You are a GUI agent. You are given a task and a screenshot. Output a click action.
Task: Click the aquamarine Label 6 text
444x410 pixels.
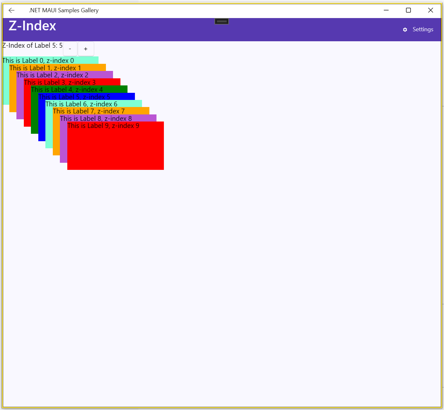(x=81, y=104)
